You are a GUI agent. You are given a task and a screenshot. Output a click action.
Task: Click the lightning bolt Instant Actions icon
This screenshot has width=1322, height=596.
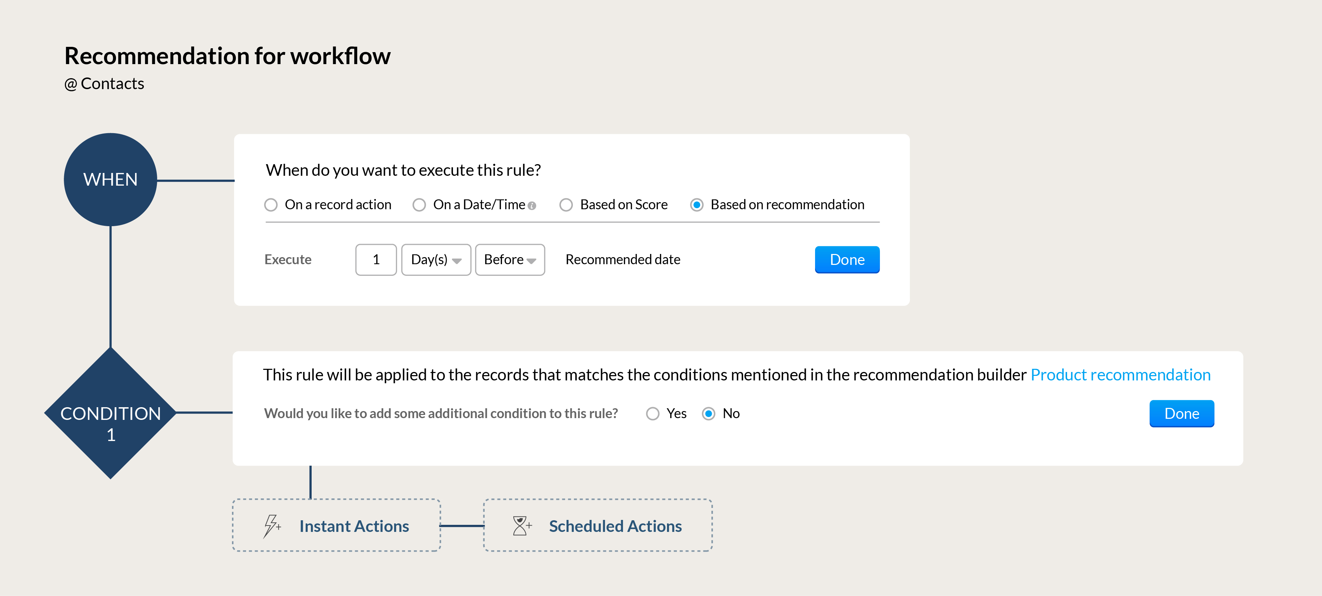coord(271,526)
